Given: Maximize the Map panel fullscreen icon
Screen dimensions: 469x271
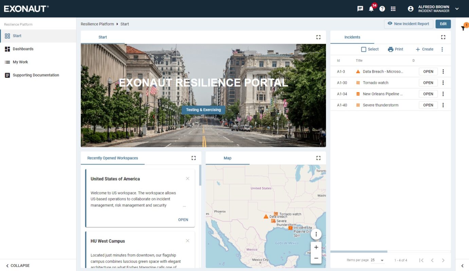Looking at the screenshot, I should [x=318, y=158].
